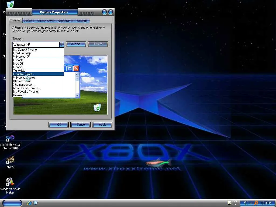Viewport: 276px width, 207px height.
Task: Confirm with the OK button
Action: (x=58, y=125)
